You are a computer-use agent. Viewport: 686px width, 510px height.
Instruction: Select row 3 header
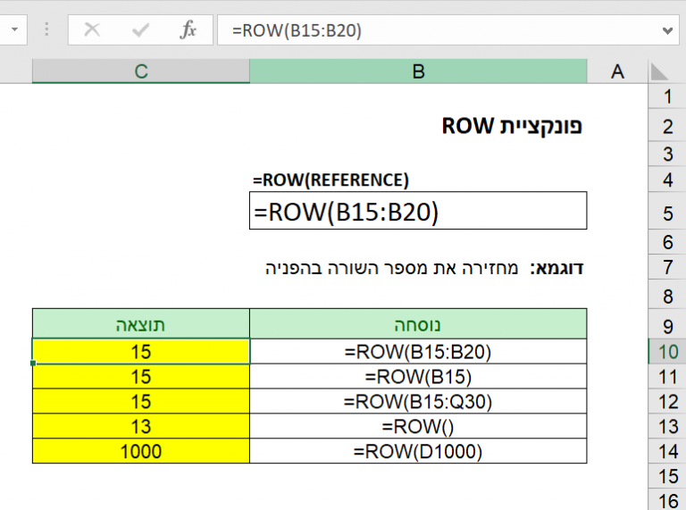click(x=667, y=154)
